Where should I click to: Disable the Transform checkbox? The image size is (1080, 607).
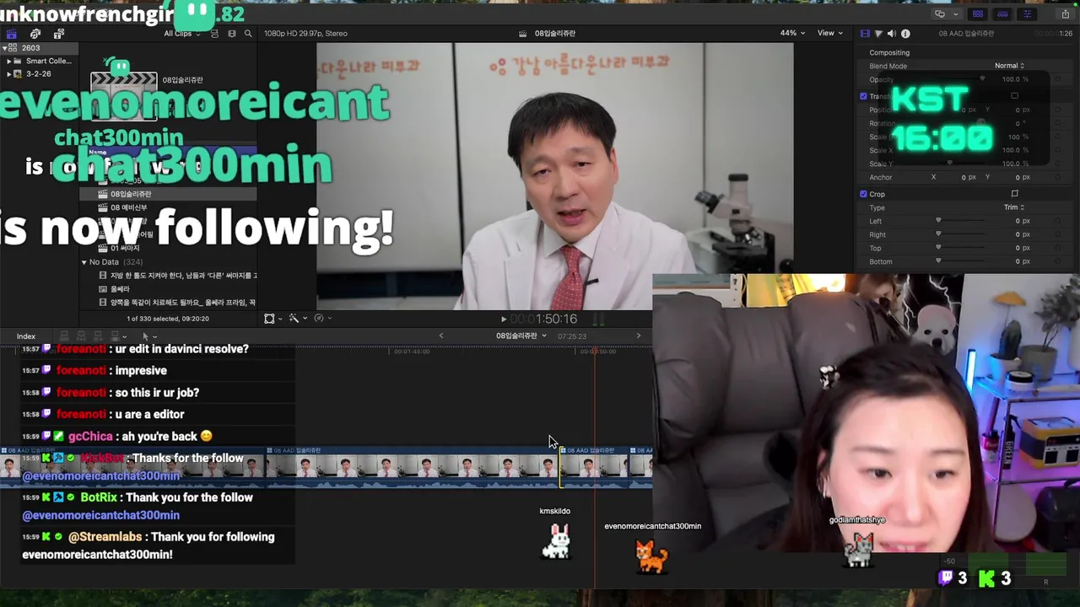pyautogui.click(x=863, y=96)
